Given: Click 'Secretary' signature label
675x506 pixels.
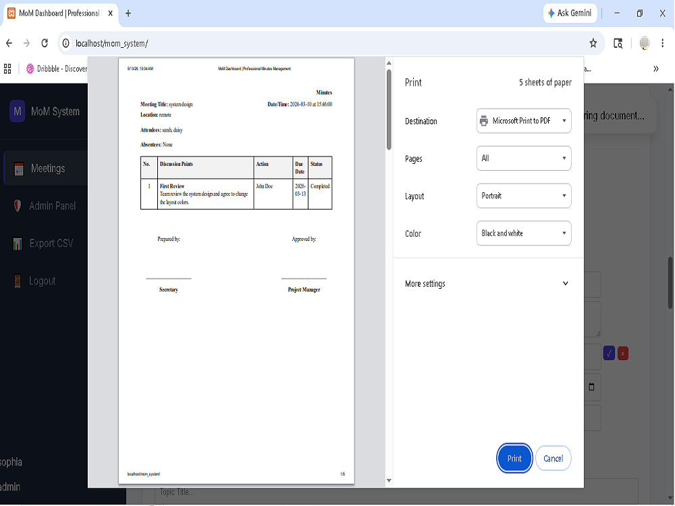Looking at the screenshot, I should [168, 289].
